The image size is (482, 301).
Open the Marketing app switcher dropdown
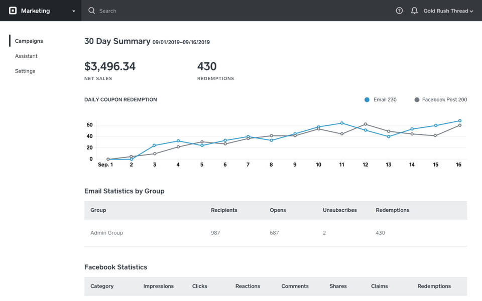tap(73, 11)
